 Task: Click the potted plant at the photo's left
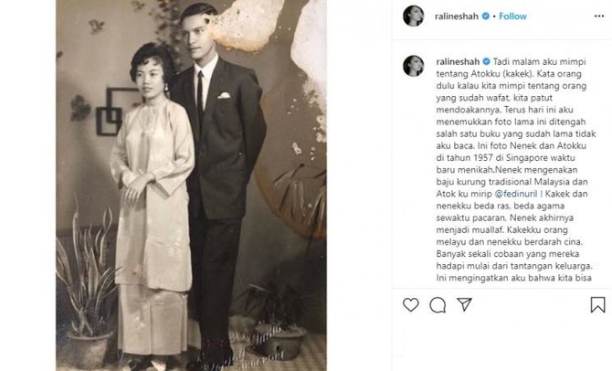pos(87,289)
